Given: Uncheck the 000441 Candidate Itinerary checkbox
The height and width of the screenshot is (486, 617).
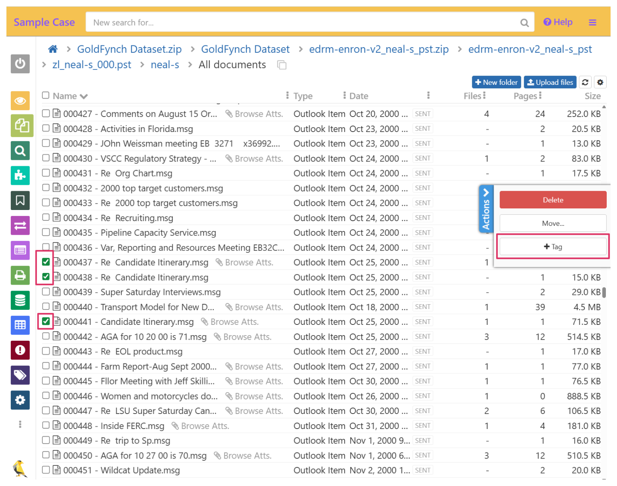Looking at the screenshot, I should 46,321.
